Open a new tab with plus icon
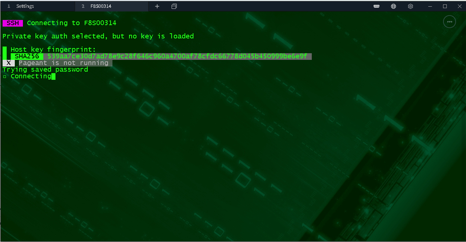 157,6
